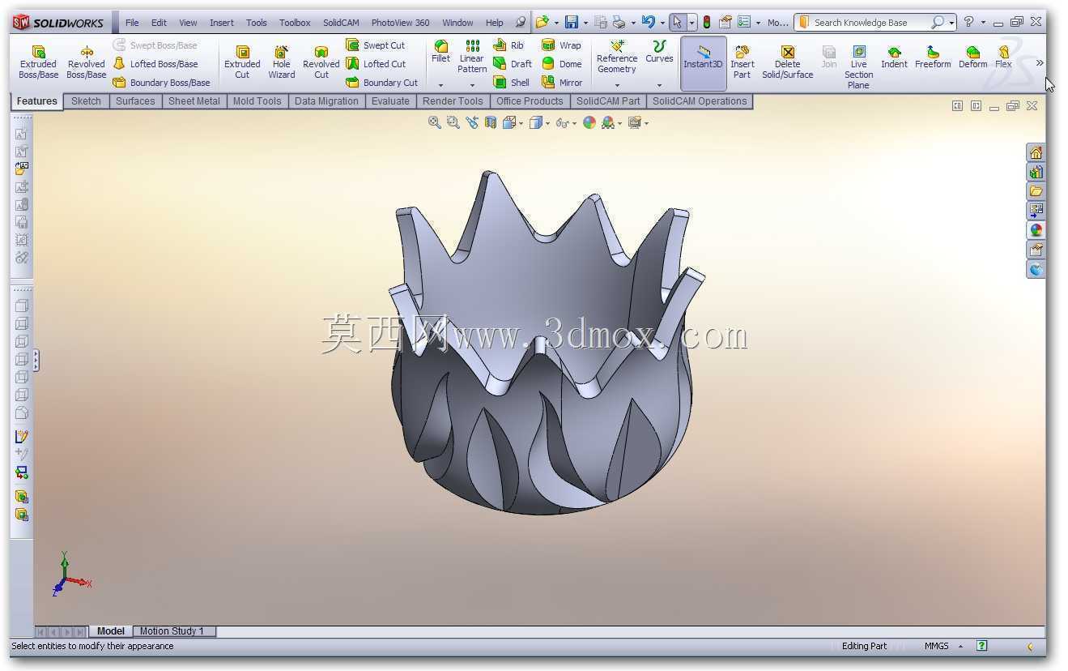Choose the Lofted Boss/Base command
This screenshot has width=1068, height=671.
coord(155,63)
